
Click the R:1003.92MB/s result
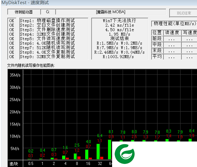118,57
